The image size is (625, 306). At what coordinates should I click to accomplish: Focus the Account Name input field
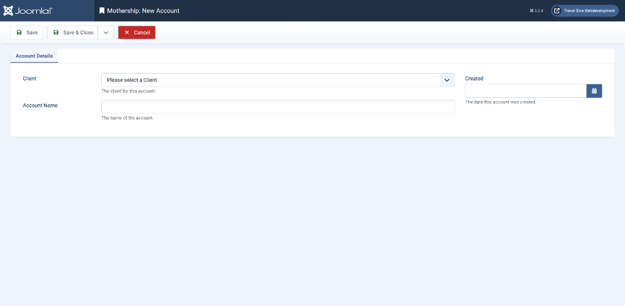278,107
